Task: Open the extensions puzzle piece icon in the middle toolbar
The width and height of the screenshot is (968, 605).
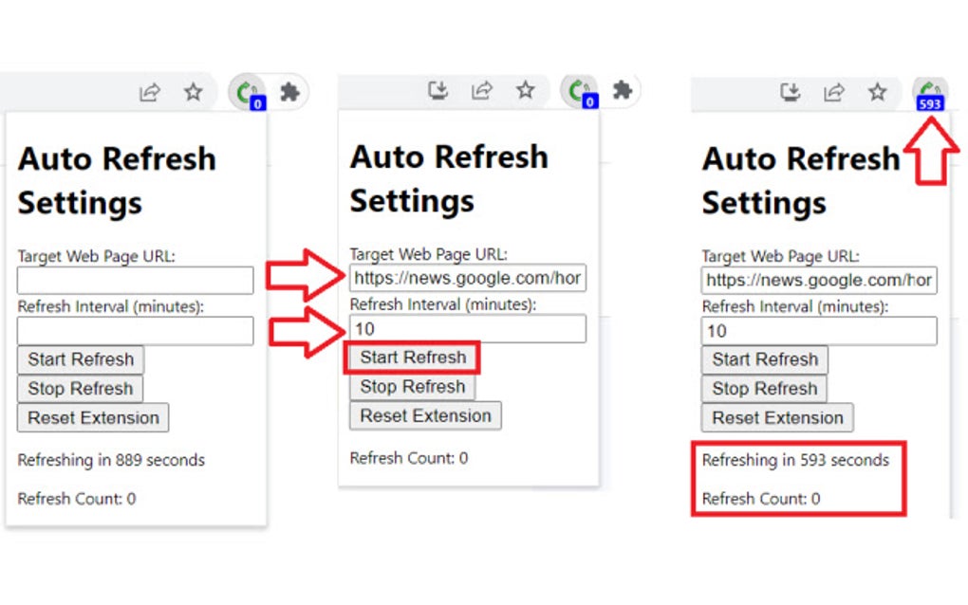Action: pyautogui.click(x=623, y=91)
